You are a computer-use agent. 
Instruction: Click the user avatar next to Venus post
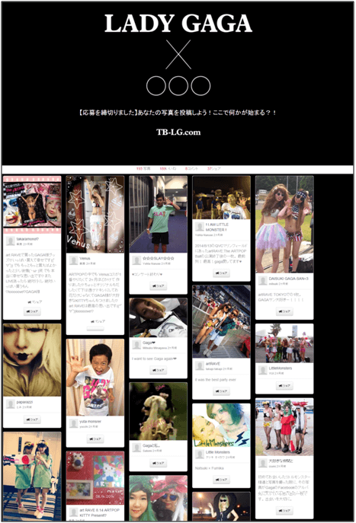pos(74,260)
